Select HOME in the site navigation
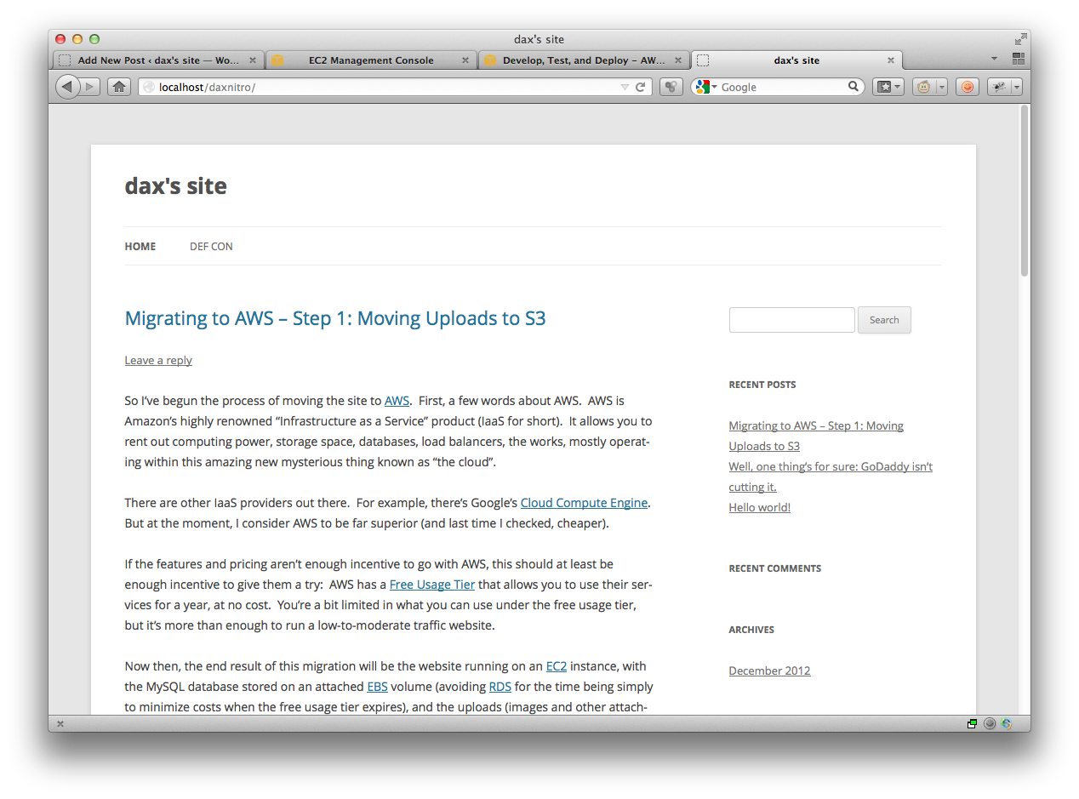This screenshot has width=1079, height=799. point(140,247)
